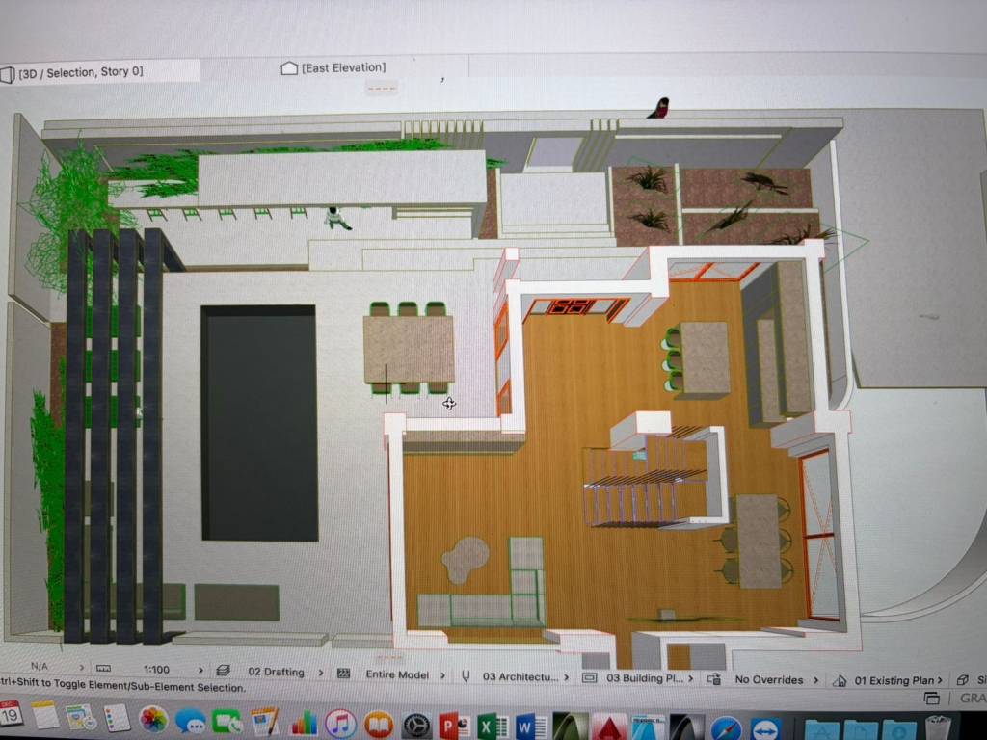Click the scale ruler icon beside 1:100

[x=104, y=669]
